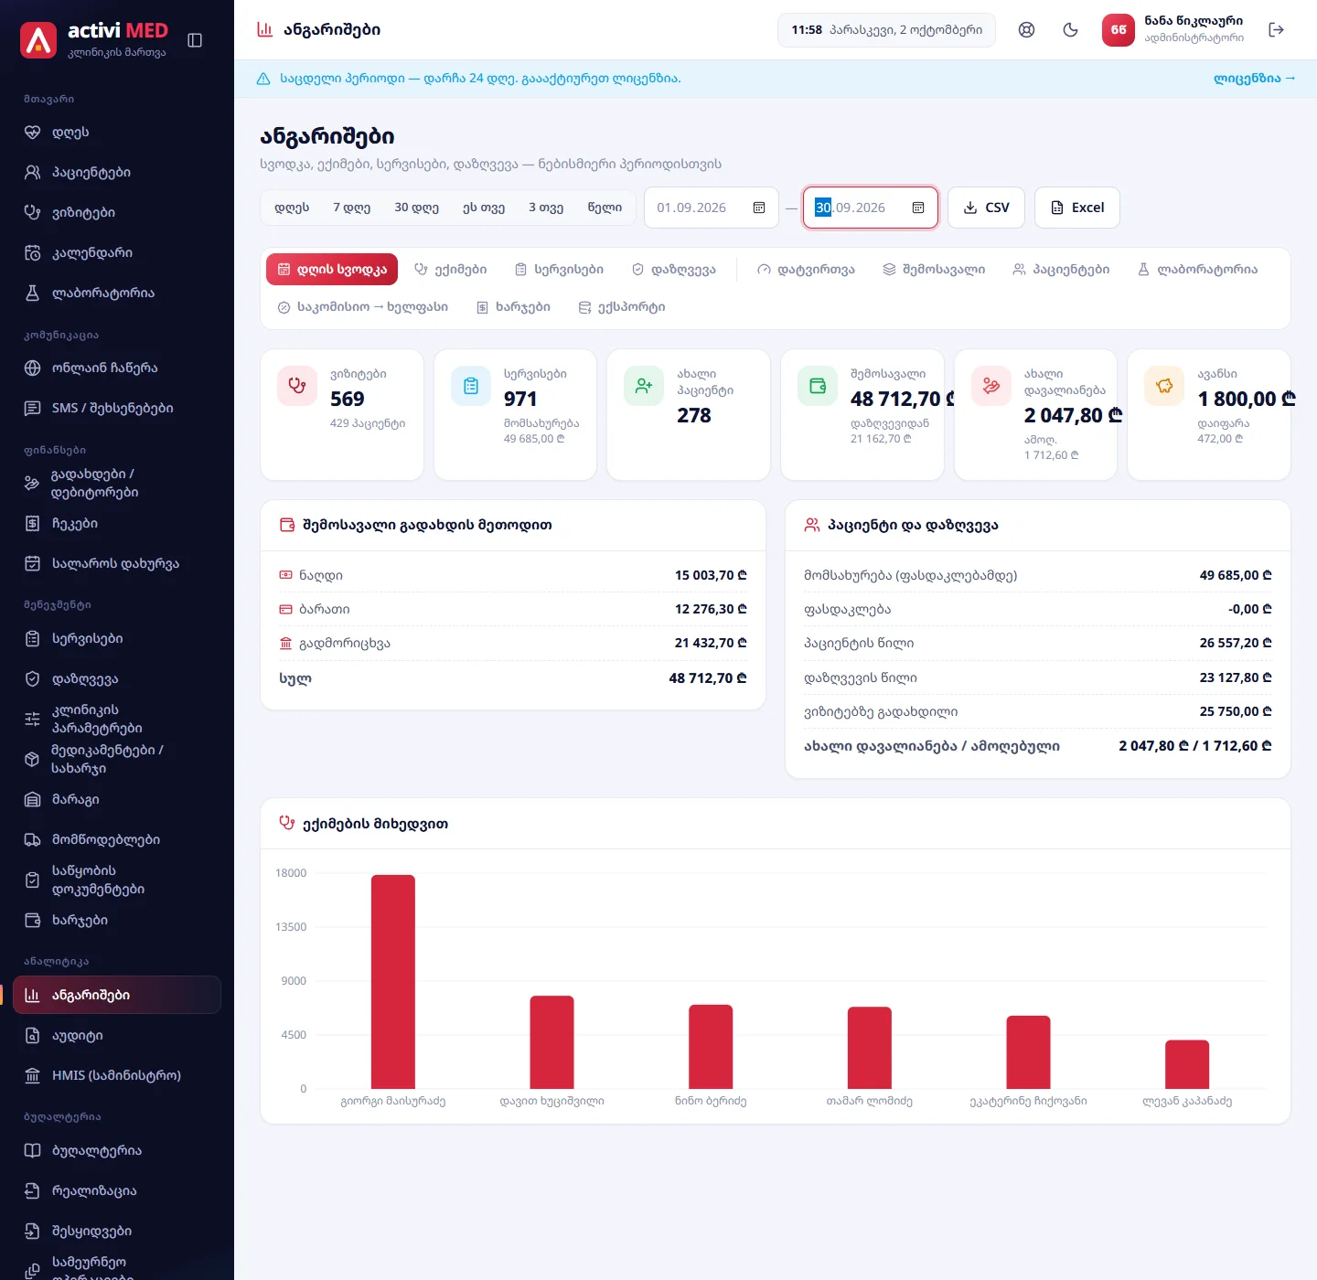
Task: Click the start date field 01.09.2026
Action: pyautogui.click(x=712, y=208)
